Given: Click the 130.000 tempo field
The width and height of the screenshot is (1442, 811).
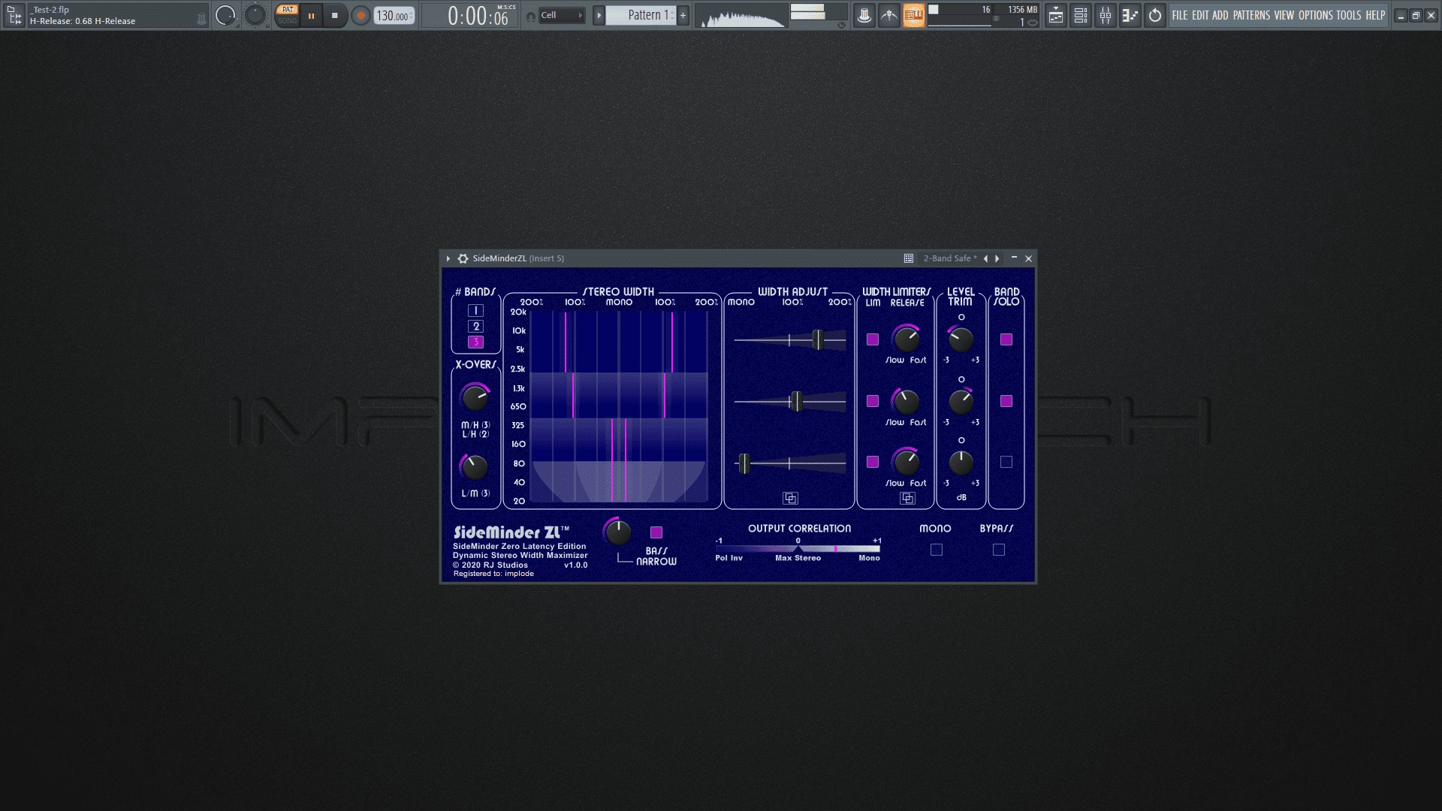Looking at the screenshot, I should (x=394, y=16).
